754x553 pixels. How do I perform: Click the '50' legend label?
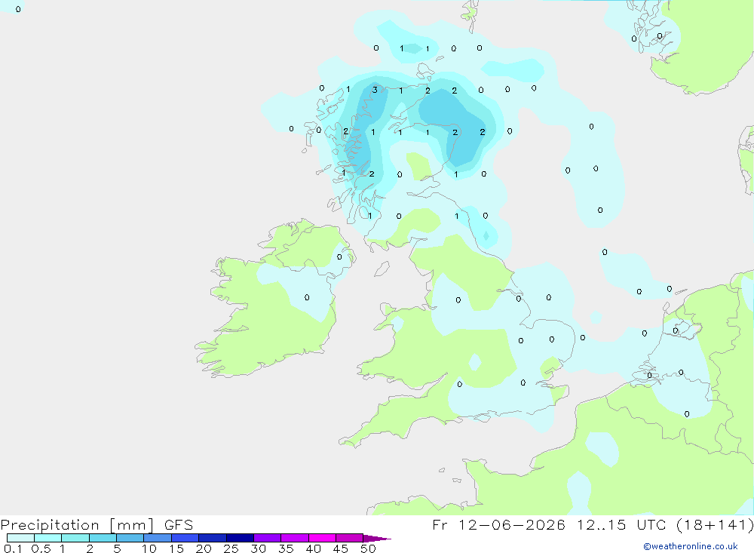click(368, 548)
